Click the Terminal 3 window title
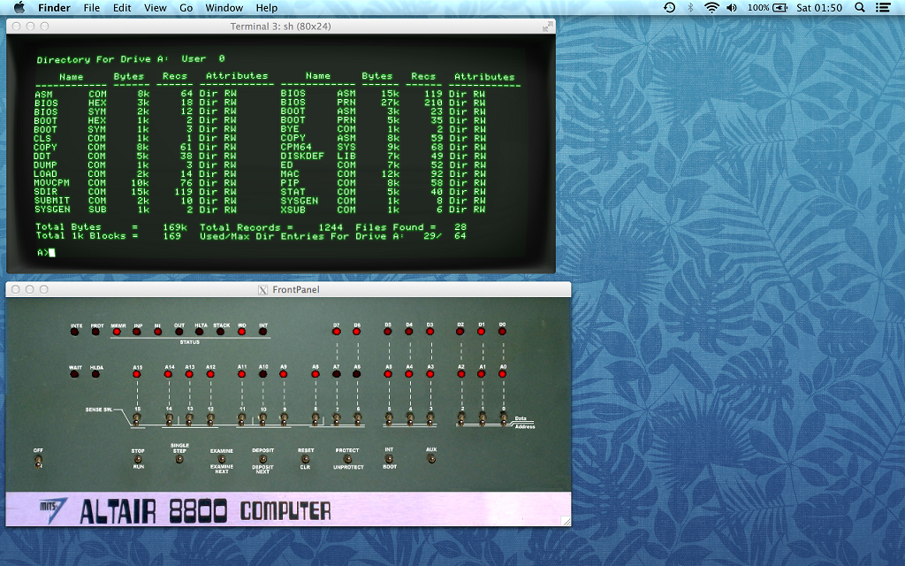Viewport: 905px width, 566px height. (x=280, y=27)
